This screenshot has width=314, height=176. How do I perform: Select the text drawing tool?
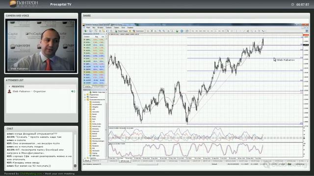[x=256, y=31]
